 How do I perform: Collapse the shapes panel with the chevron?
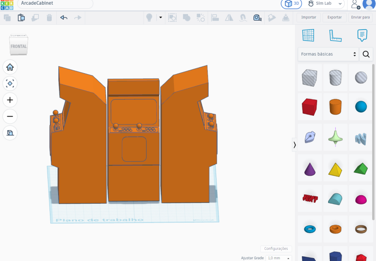[x=294, y=145]
